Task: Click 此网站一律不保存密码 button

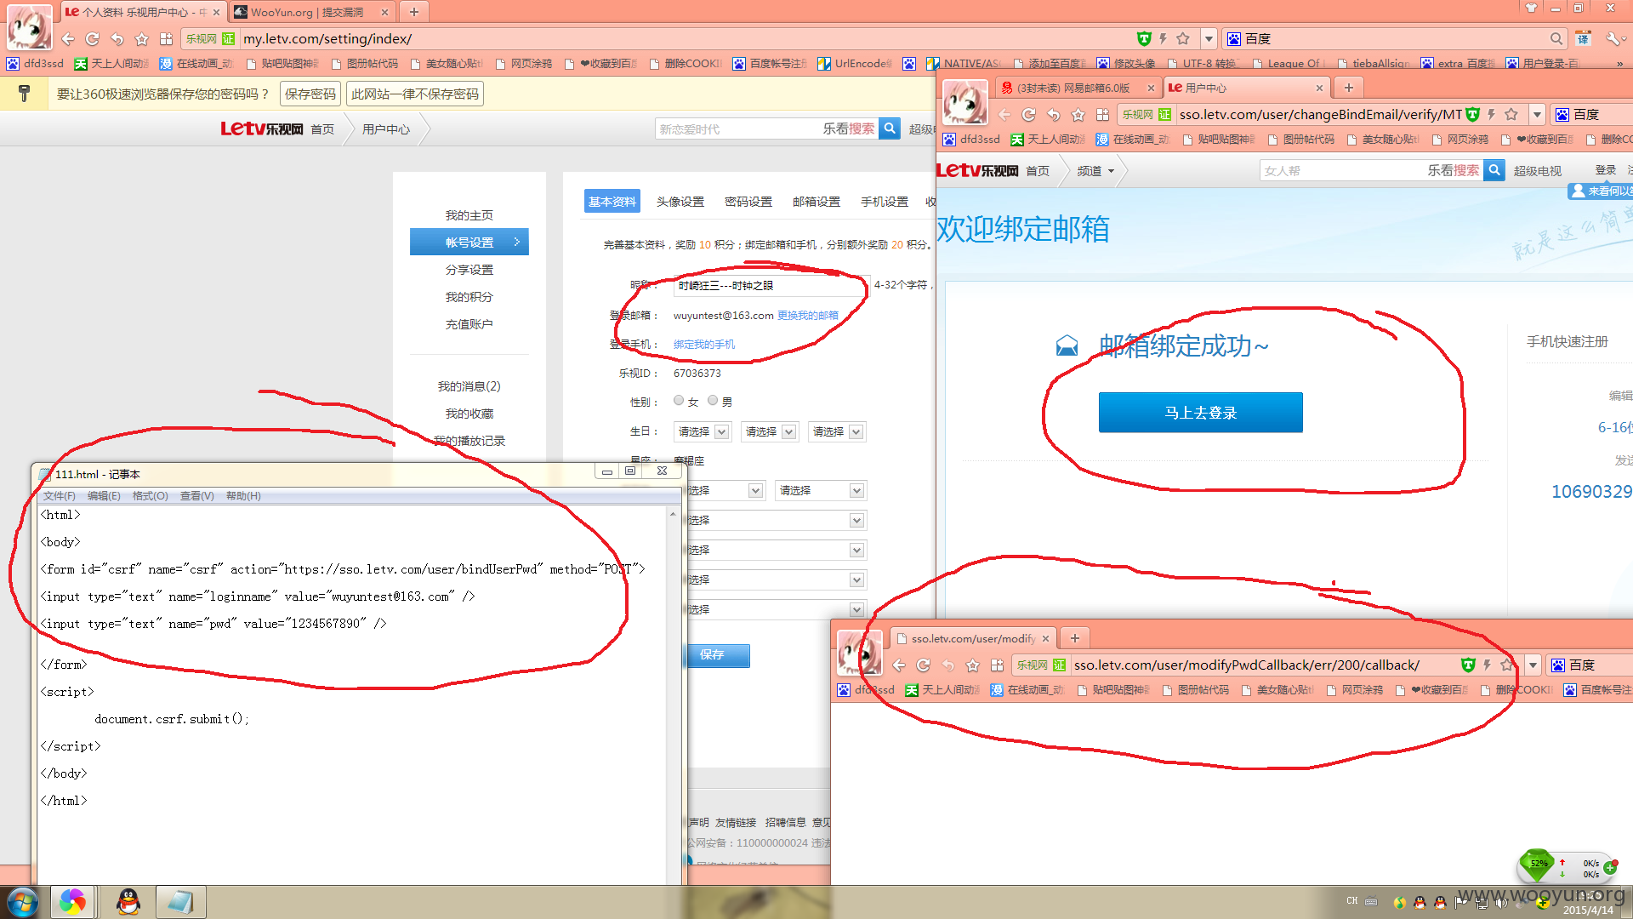Action: pos(415,94)
